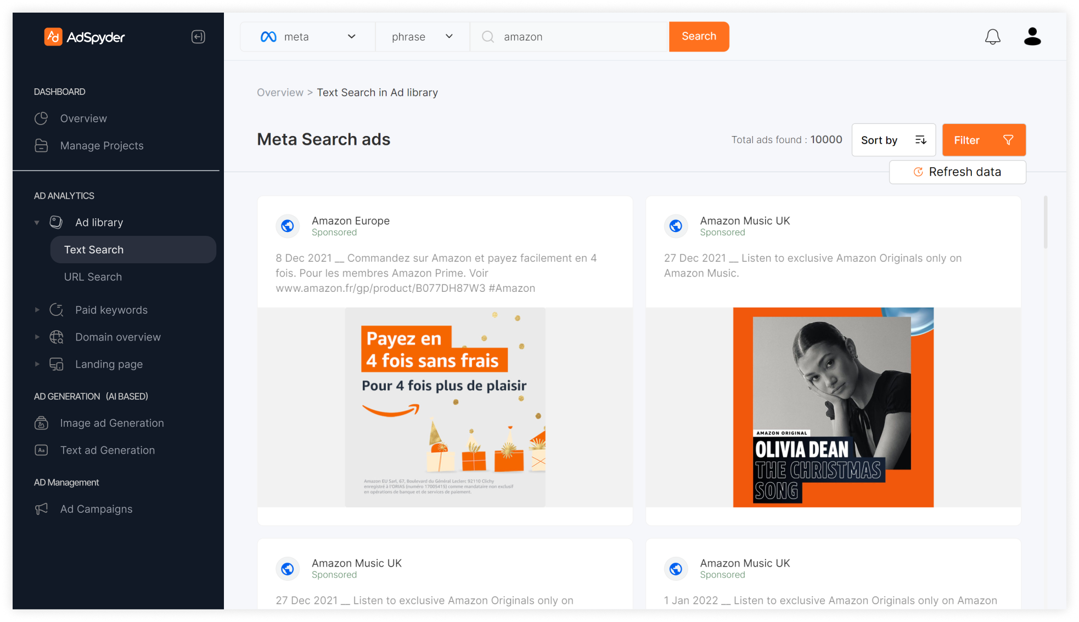Click the Ad Campaigns megaphone icon

click(x=41, y=509)
